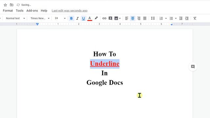The height and width of the screenshot is (118, 210).
Task: Decrease the paragraph indent
Action: pos(181,18)
